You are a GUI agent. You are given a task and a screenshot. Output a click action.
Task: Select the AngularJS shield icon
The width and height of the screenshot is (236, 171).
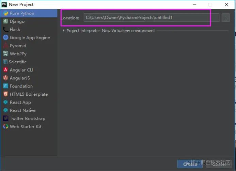(5, 78)
